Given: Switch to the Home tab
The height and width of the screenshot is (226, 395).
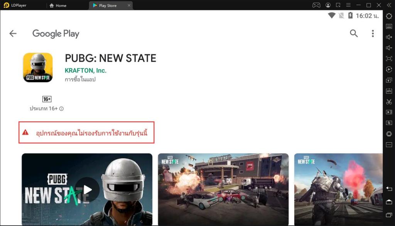Looking at the screenshot, I should [x=58, y=5].
